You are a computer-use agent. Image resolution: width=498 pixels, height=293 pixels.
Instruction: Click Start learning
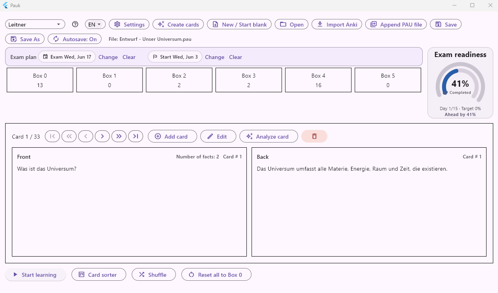point(35,274)
